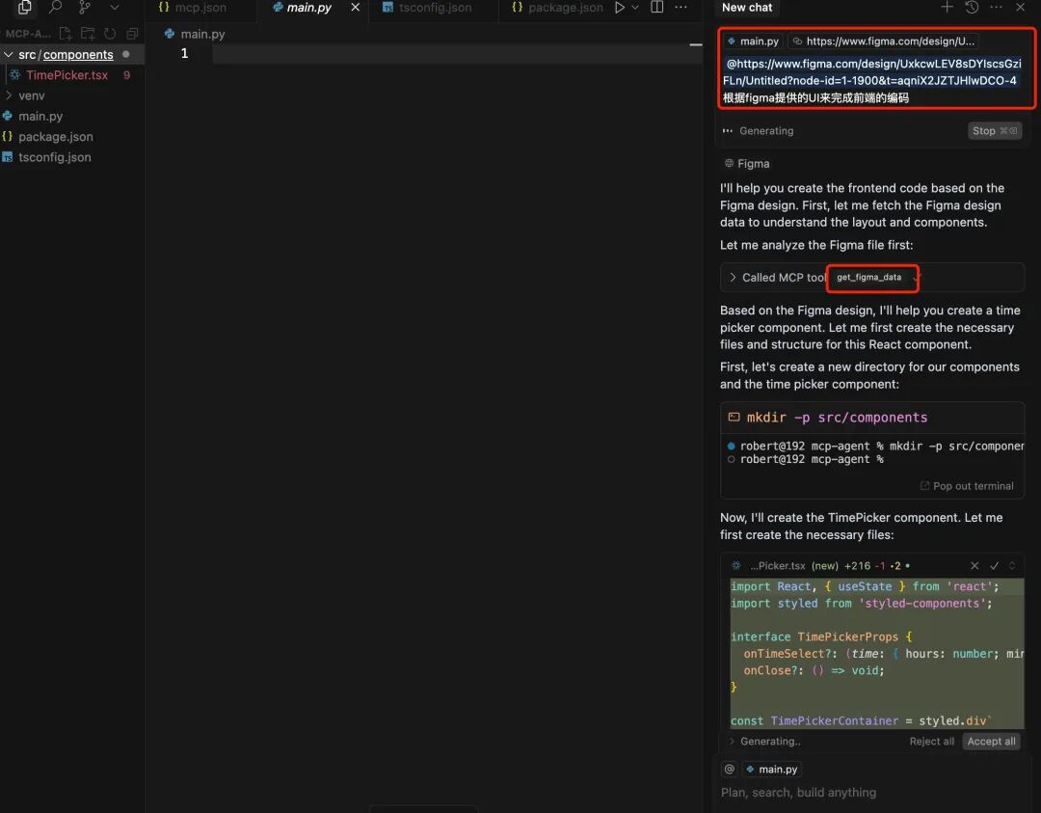1041x813 pixels.
Task: Switch to the mcp.json tab
Action: 200,8
